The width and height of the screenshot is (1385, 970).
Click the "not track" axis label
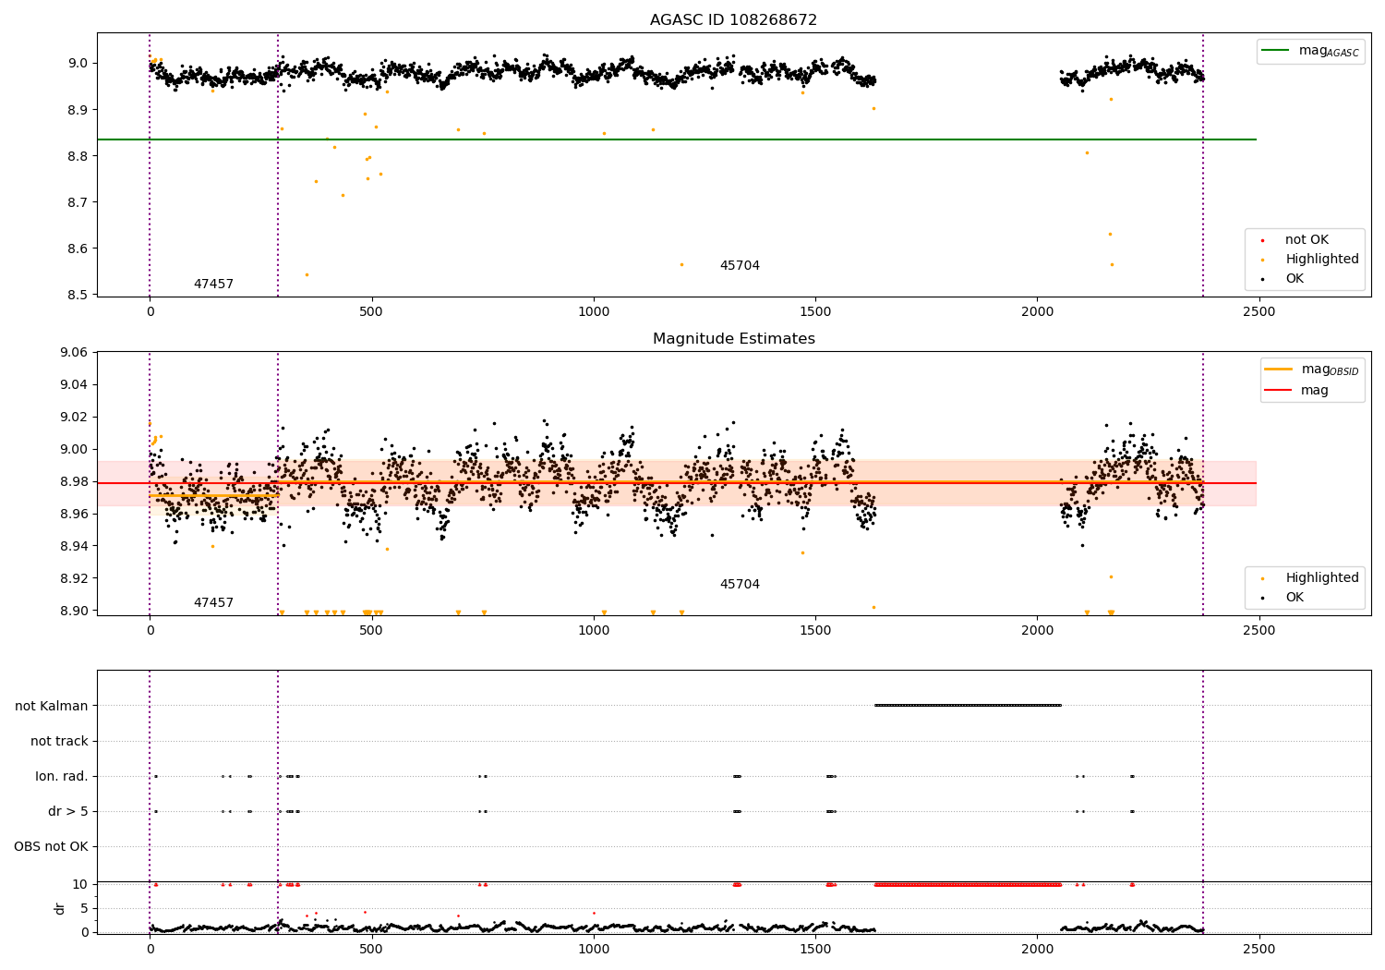[59, 741]
